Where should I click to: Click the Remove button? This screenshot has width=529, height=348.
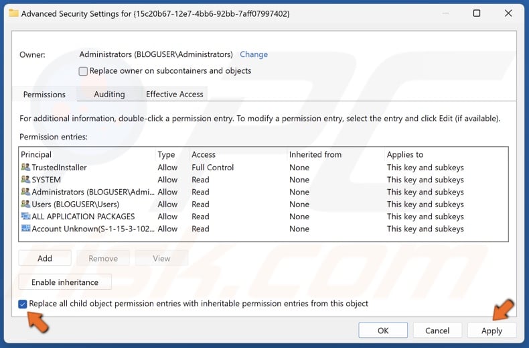[103, 258]
